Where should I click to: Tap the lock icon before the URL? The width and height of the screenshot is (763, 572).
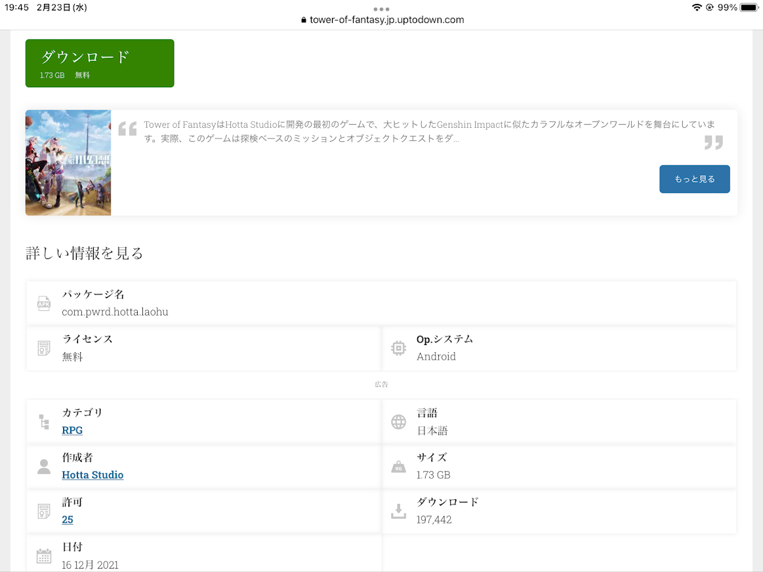pos(304,20)
